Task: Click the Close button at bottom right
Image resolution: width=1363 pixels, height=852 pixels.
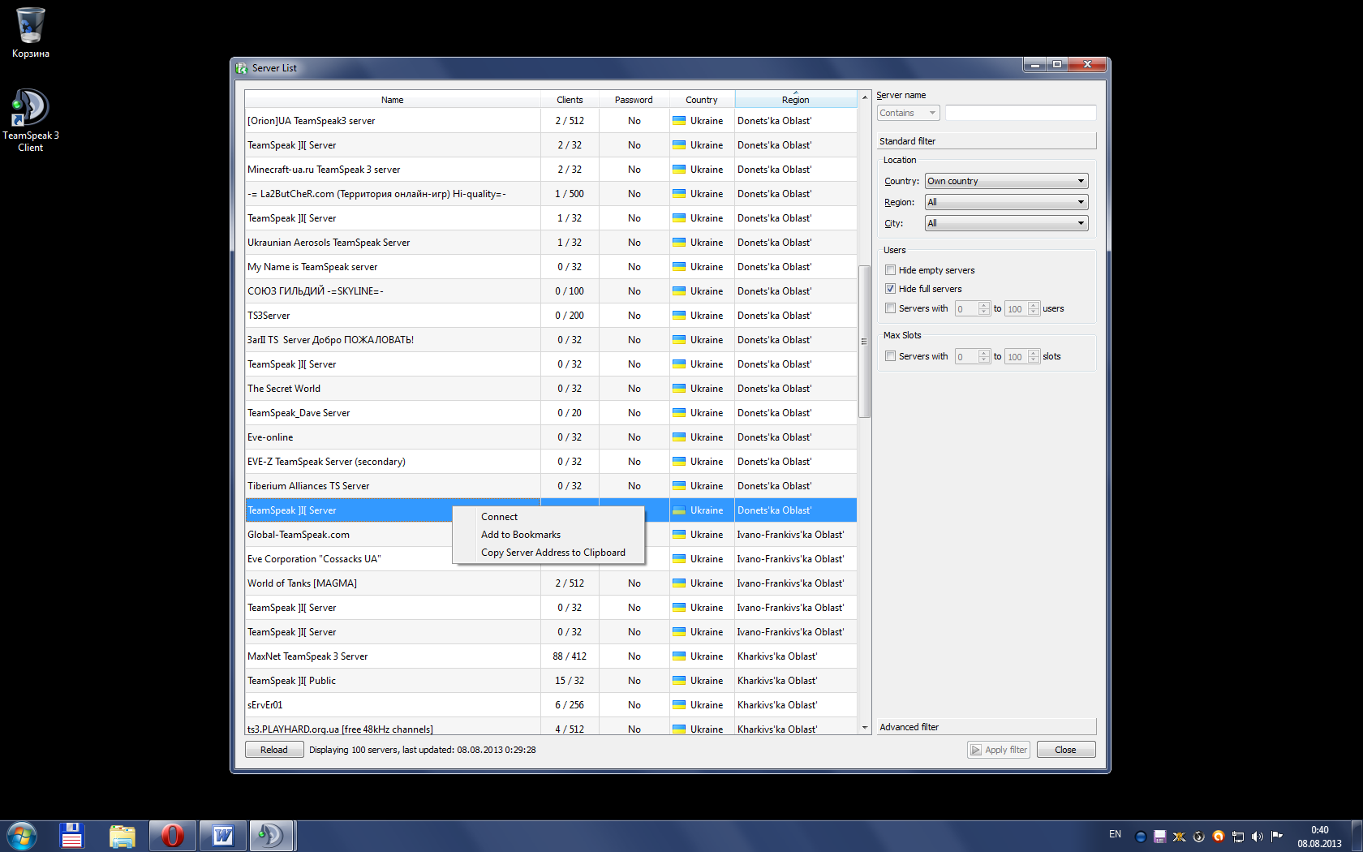Action: 1065,750
